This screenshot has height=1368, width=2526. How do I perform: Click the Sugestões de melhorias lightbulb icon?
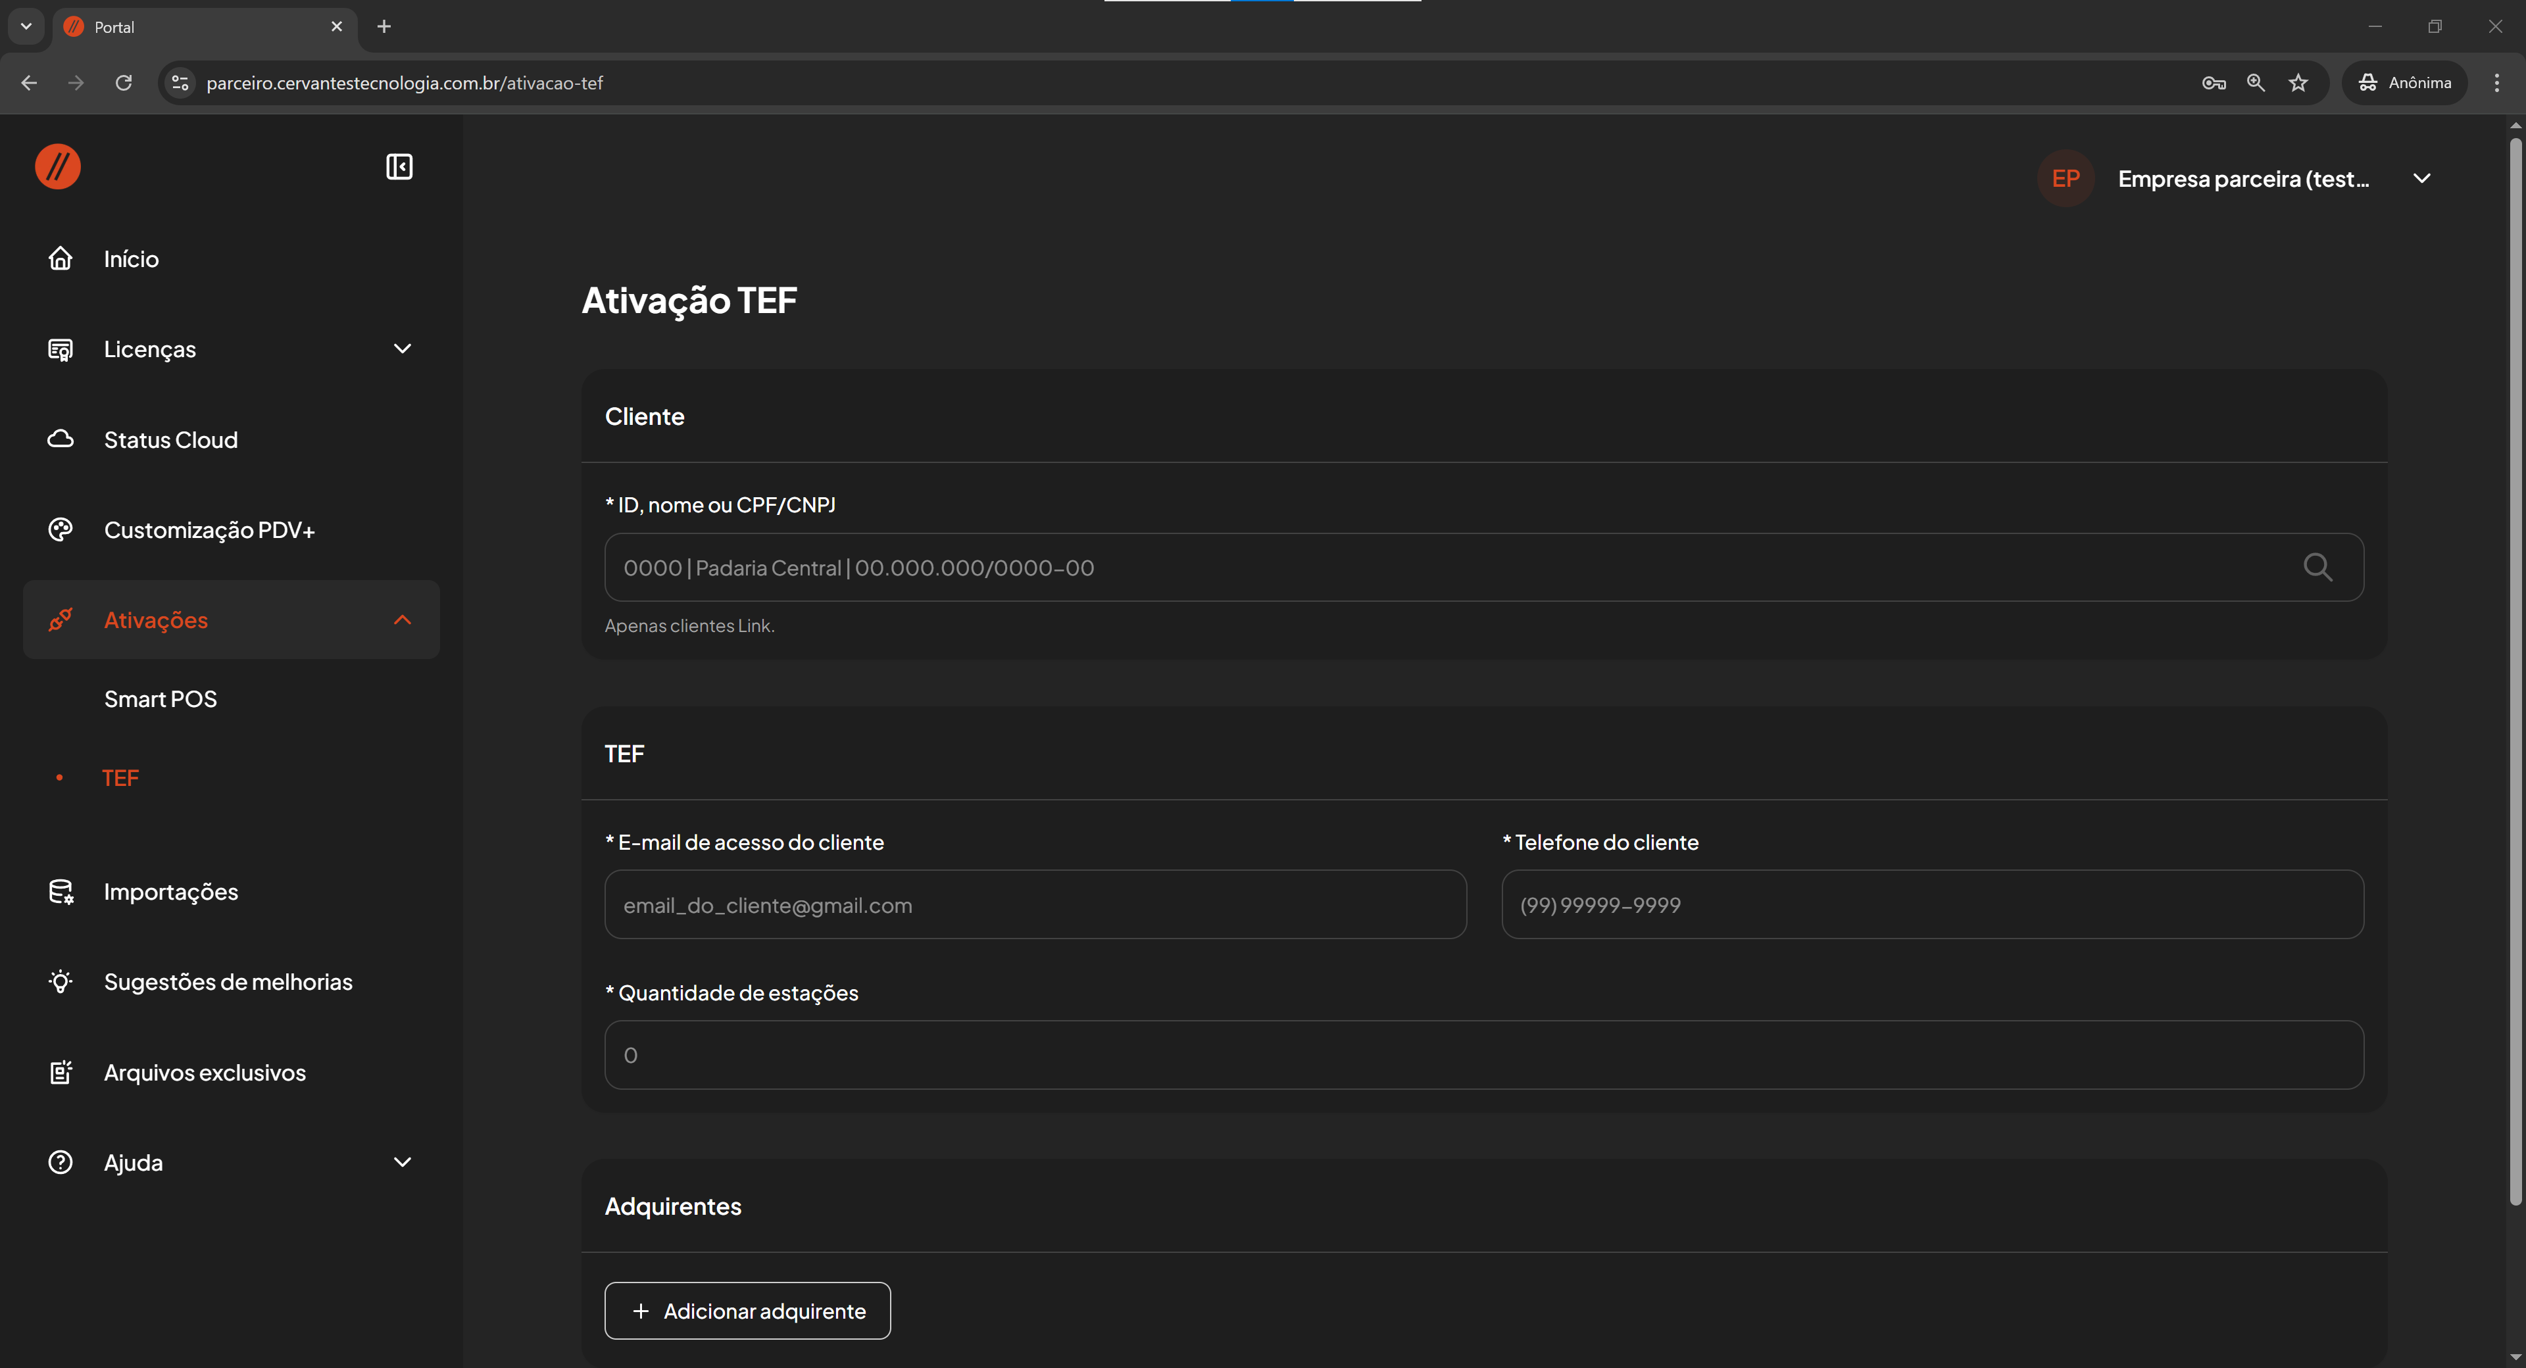click(61, 982)
